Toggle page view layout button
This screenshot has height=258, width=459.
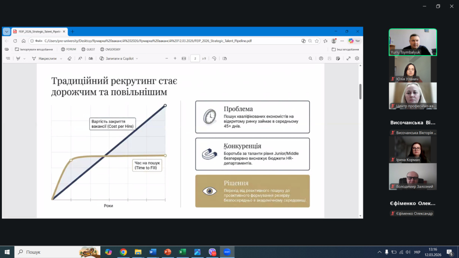[225, 58]
